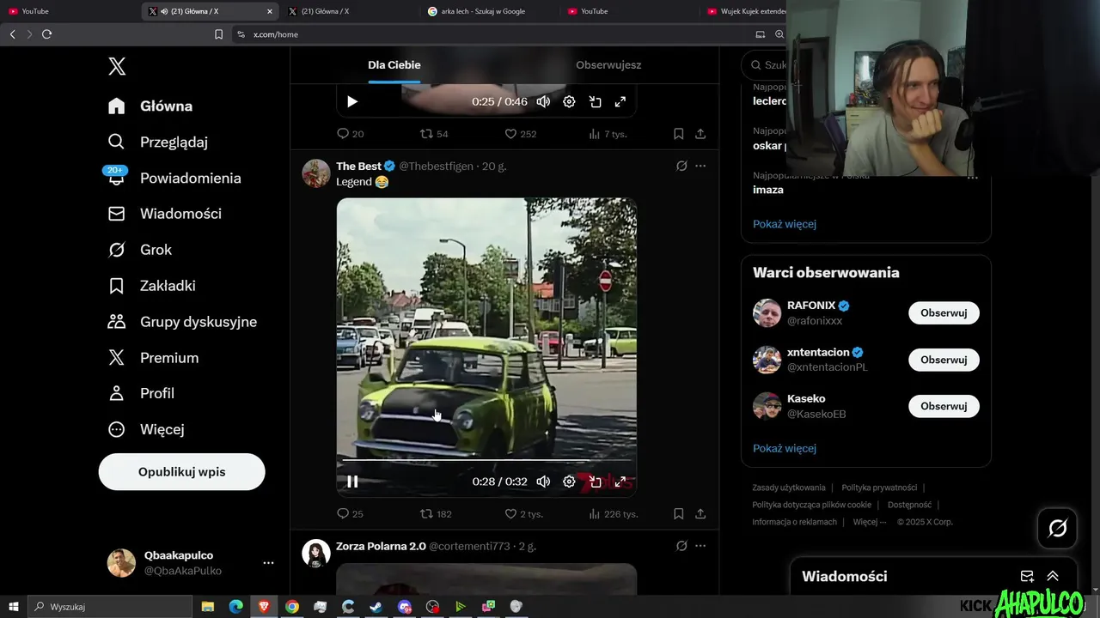The width and height of the screenshot is (1100, 618).
Task: Click Pokaż więcej under Warci obserwowania
Action: tap(785, 448)
